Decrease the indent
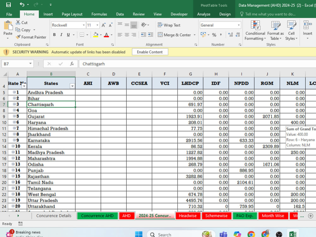This screenshot has width=316, height=237. [x=143, y=35]
